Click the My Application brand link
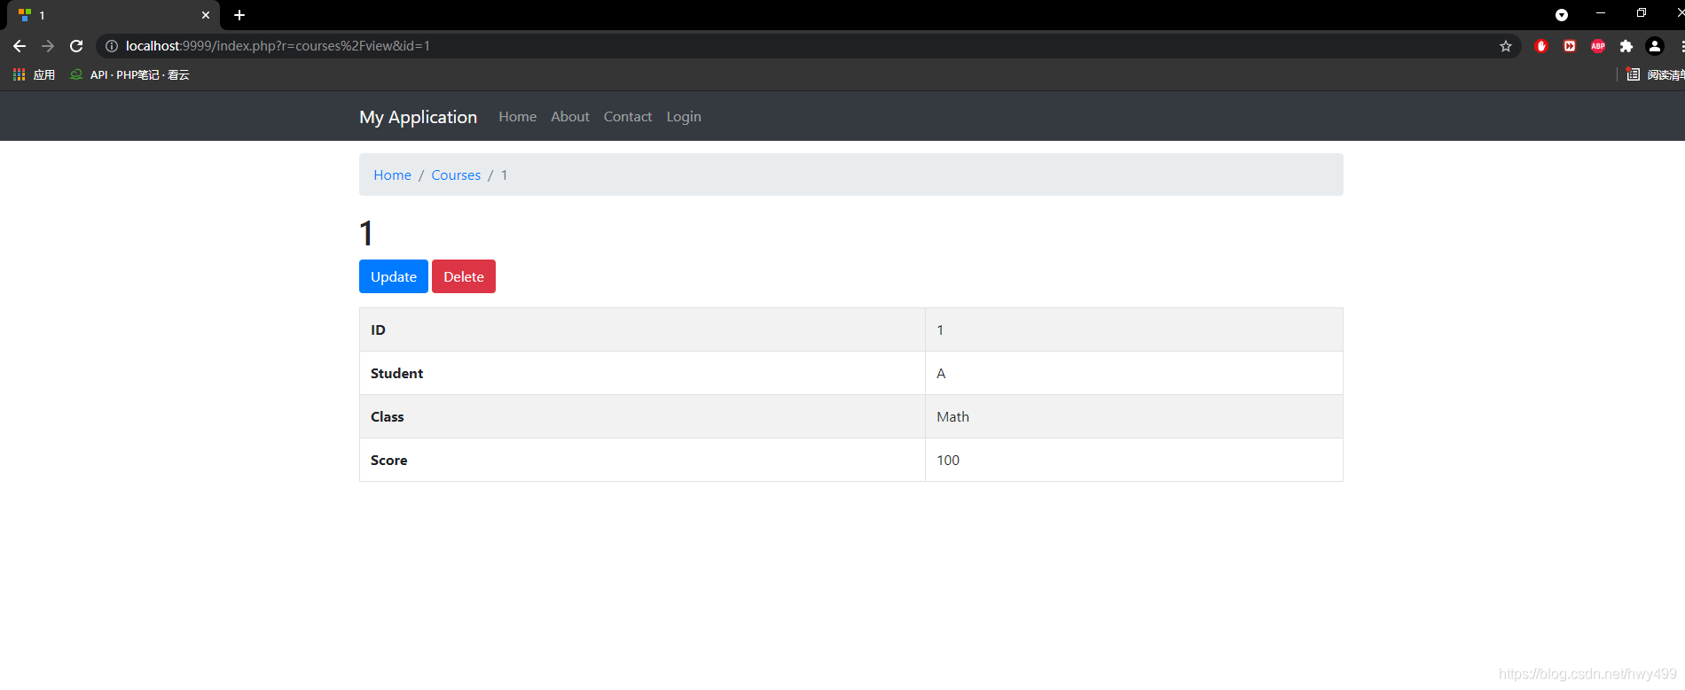Screen dimensions: 1685x690 (x=419, y=117)
